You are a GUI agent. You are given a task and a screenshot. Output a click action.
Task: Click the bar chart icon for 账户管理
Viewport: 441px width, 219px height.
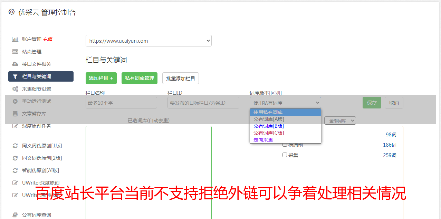click(x=15, y=39)
